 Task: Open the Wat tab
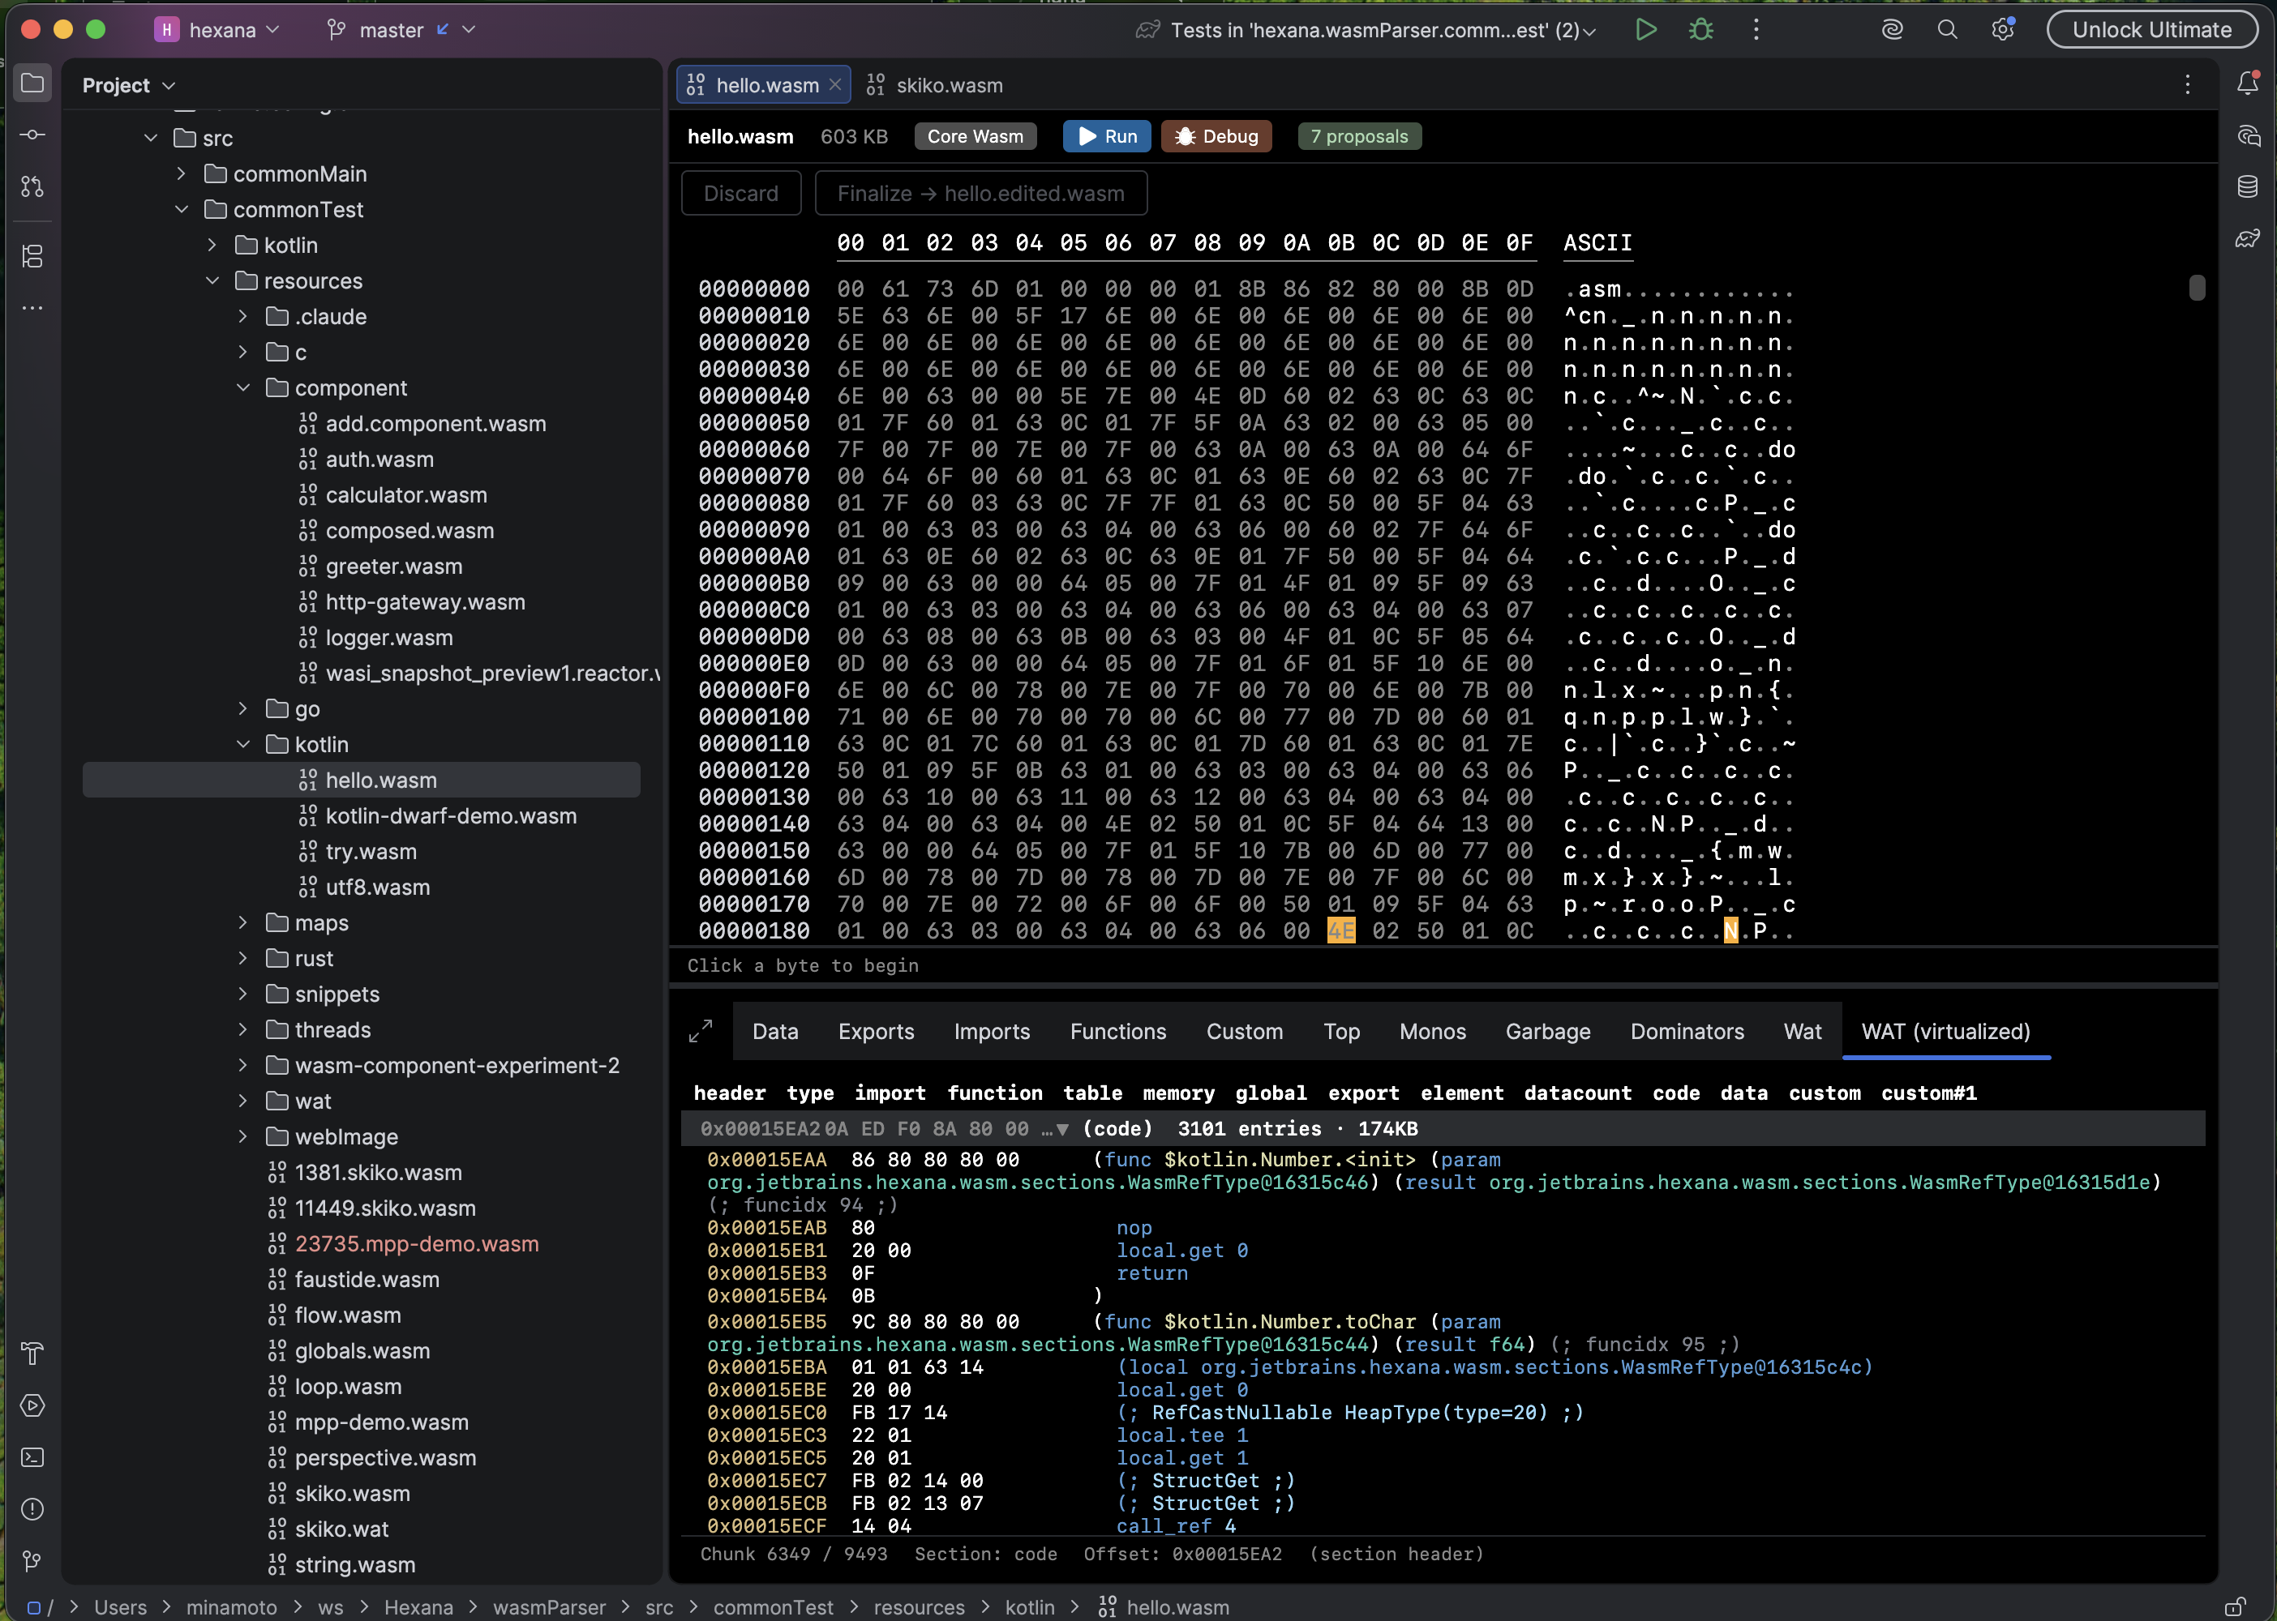[x=1803, y=1031]
